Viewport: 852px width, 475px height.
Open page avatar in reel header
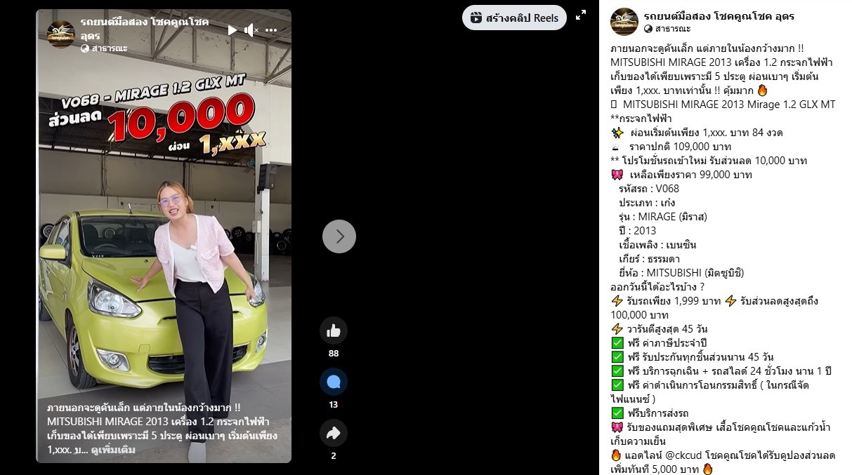click(61, 34)
